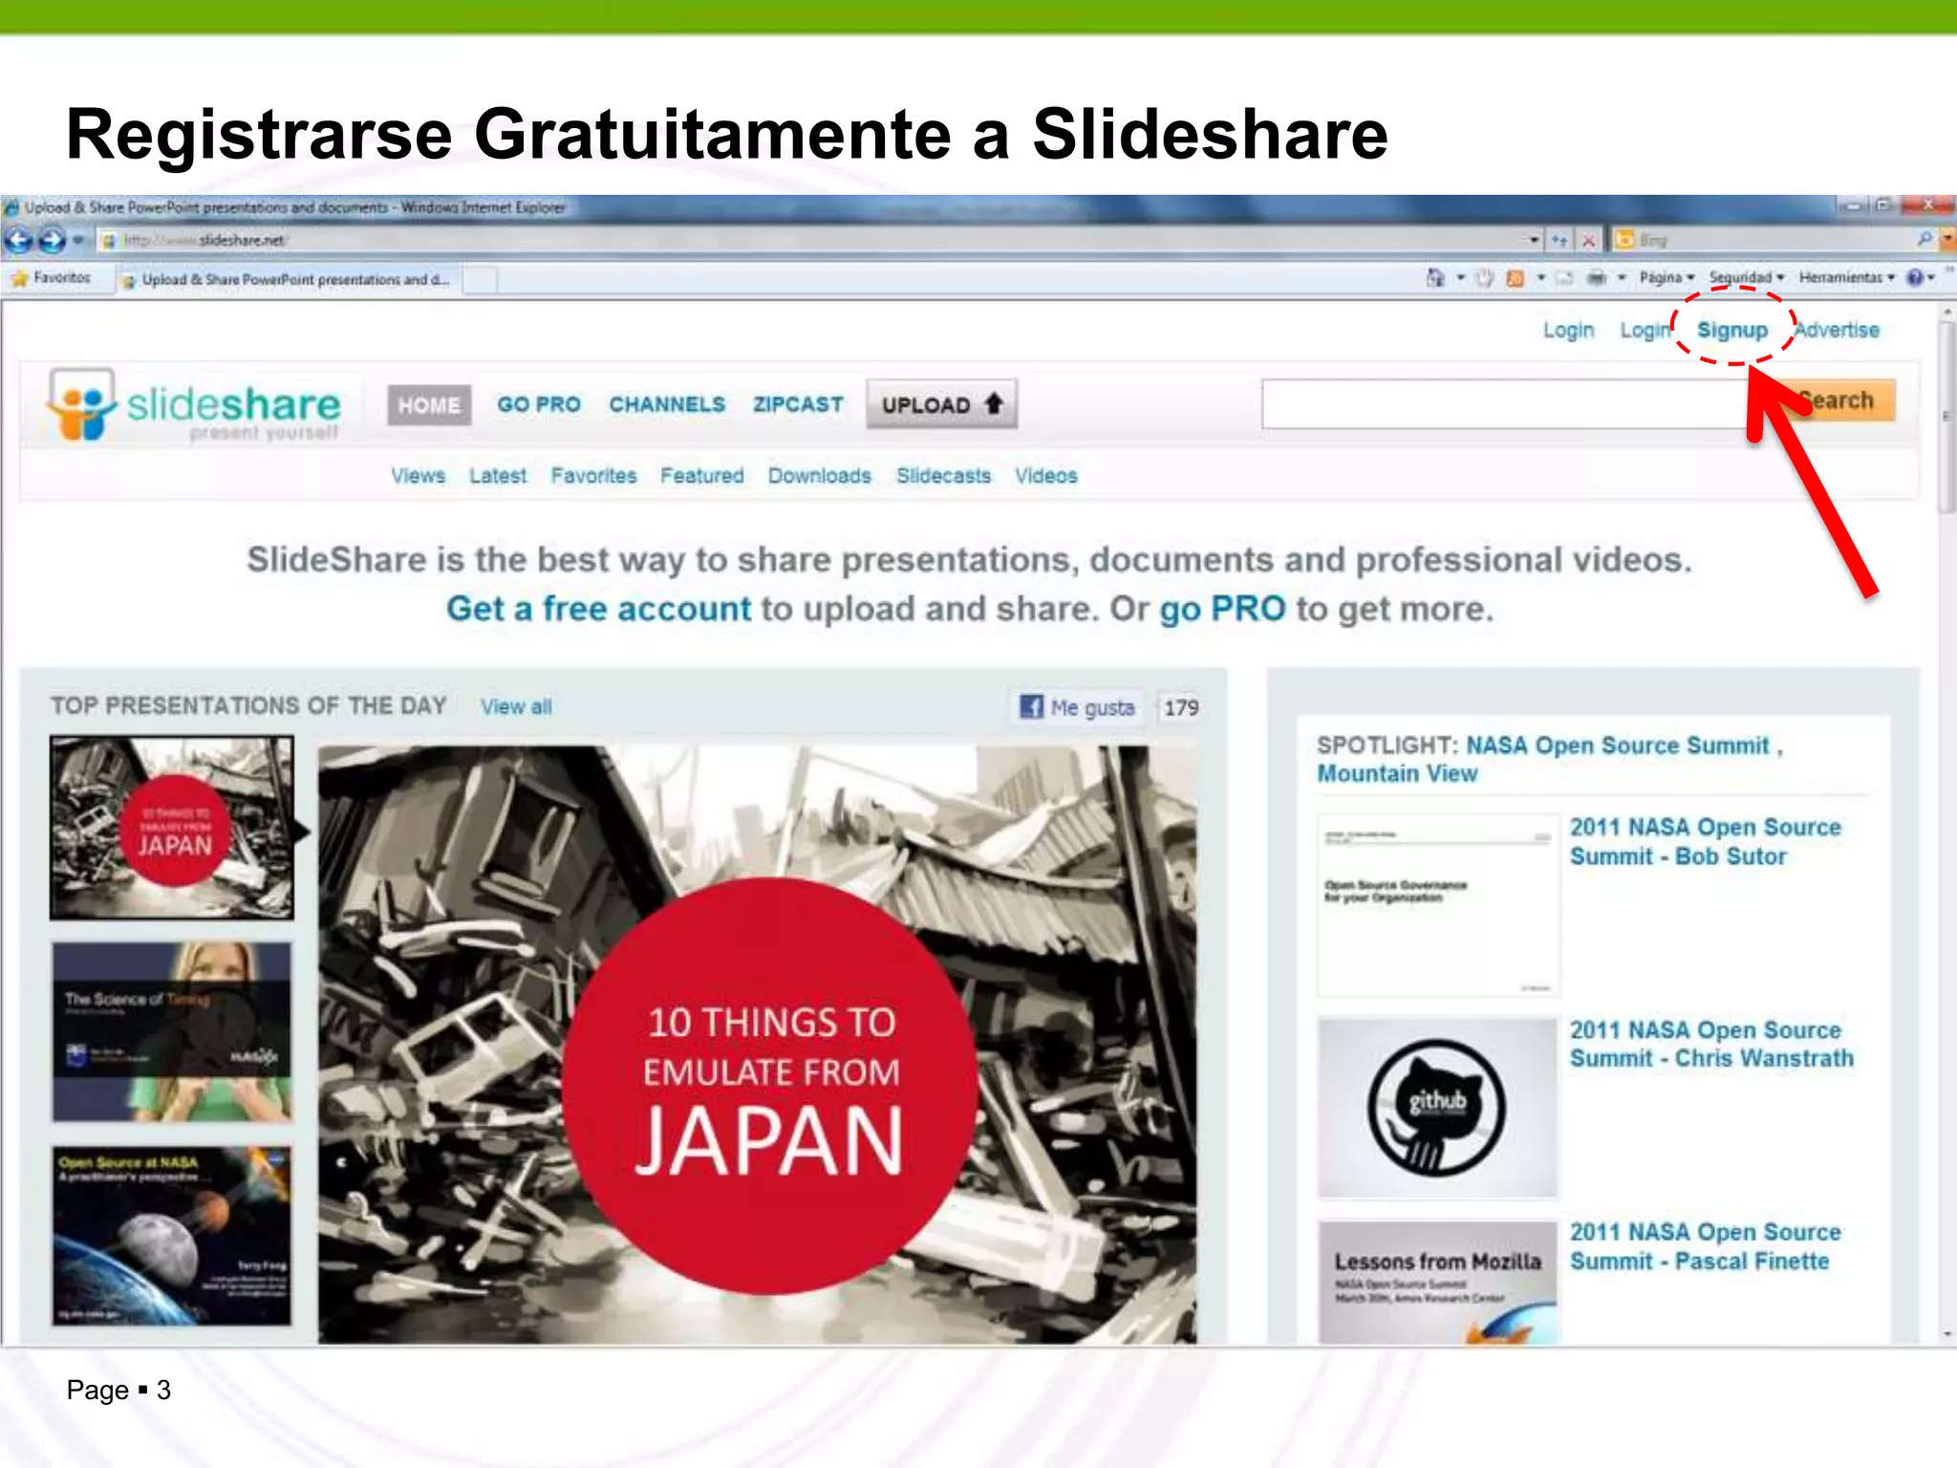
Task: Click the Refresh page icon
Action: tap(1559, 241)
